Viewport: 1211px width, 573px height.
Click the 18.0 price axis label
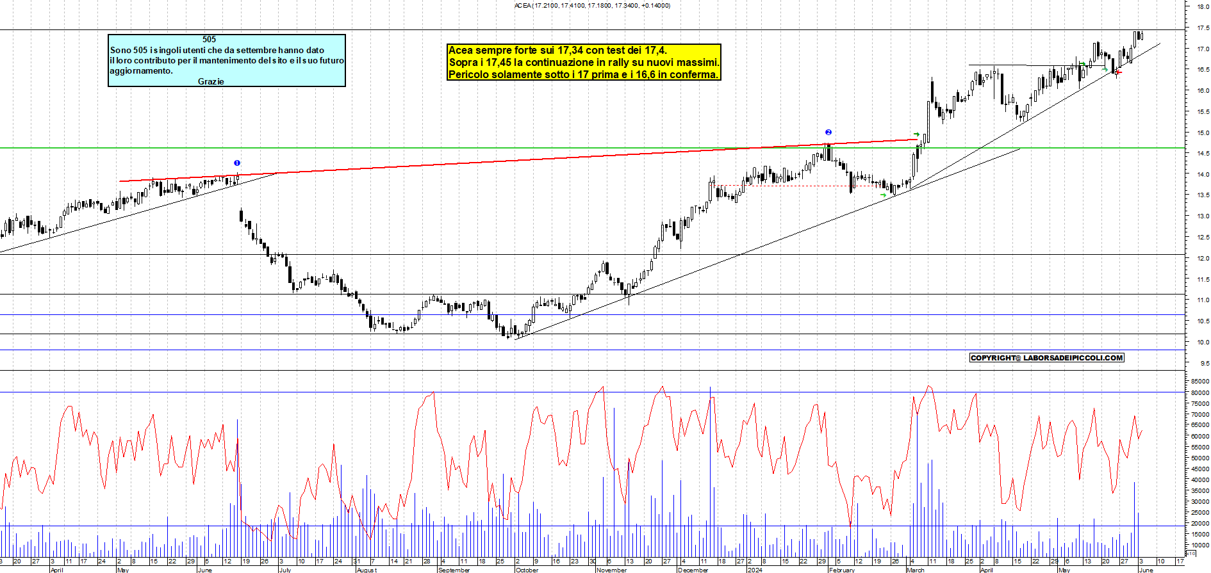pos(1203,7)
